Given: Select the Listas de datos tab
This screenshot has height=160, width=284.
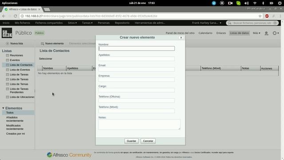Looking at the screenshot, I should [239, 33].
